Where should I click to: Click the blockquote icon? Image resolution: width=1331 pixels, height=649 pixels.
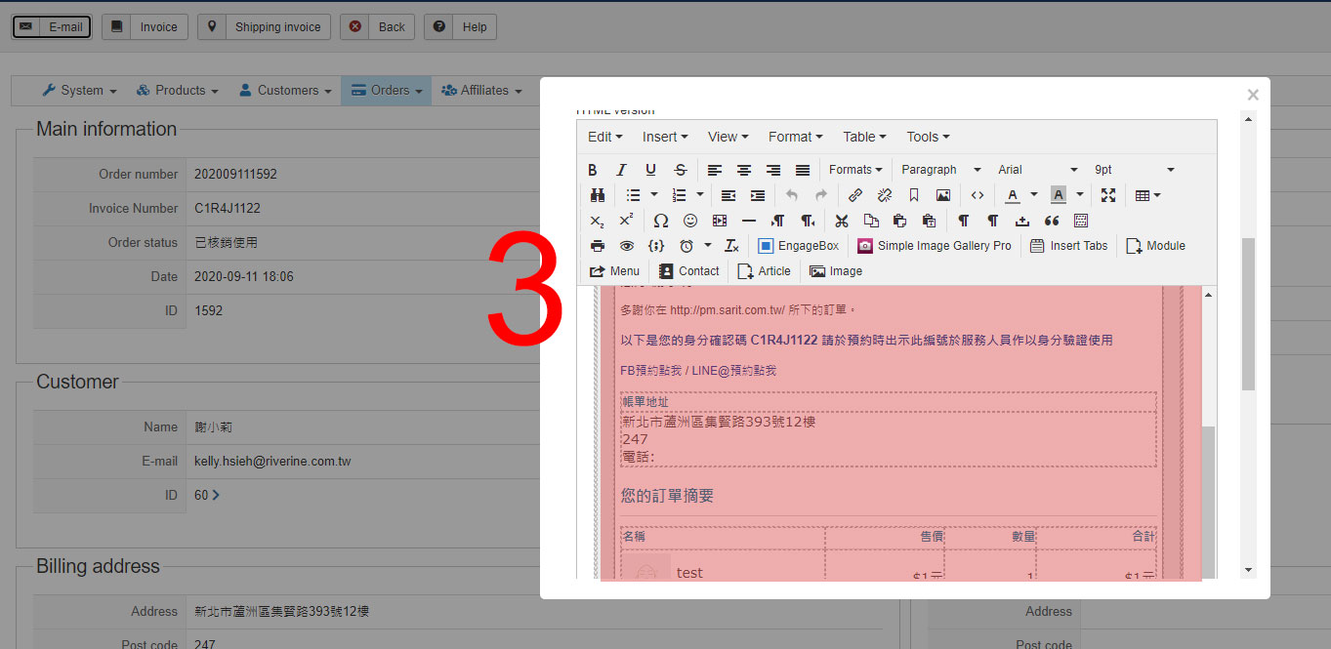1052,221
